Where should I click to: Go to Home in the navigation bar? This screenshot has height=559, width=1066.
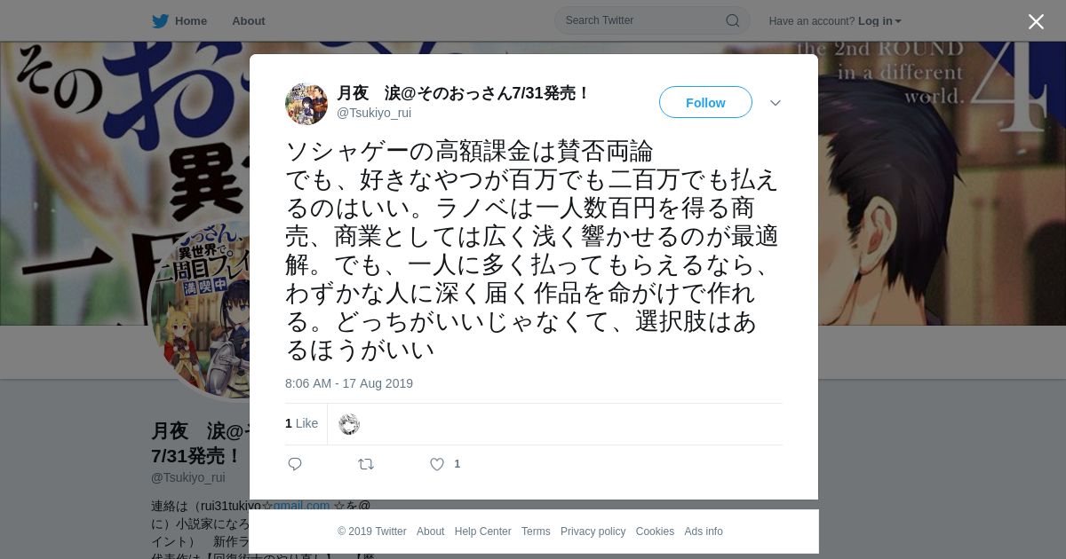[x=179, y=21]
